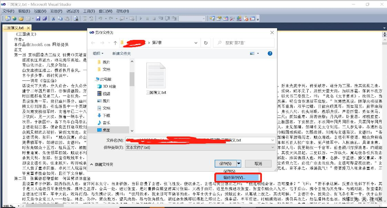Click the Stop Debugging square icon
Image resolution: width=387 pixels, height=208 pixels.
[154, 19]
